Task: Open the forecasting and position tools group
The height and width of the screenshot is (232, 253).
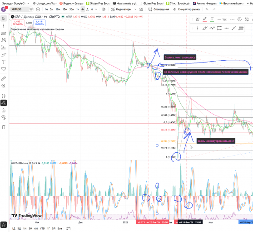Action: [3, 47]
